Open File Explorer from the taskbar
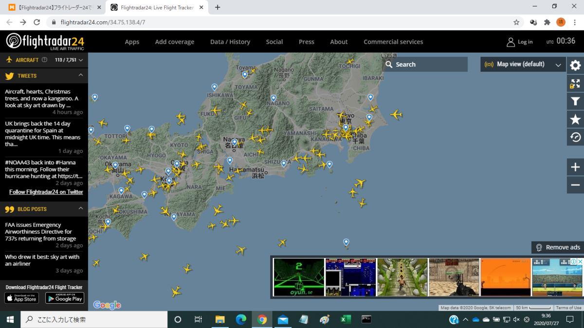This screenshot has height=328, width=584. click(220, 319)
